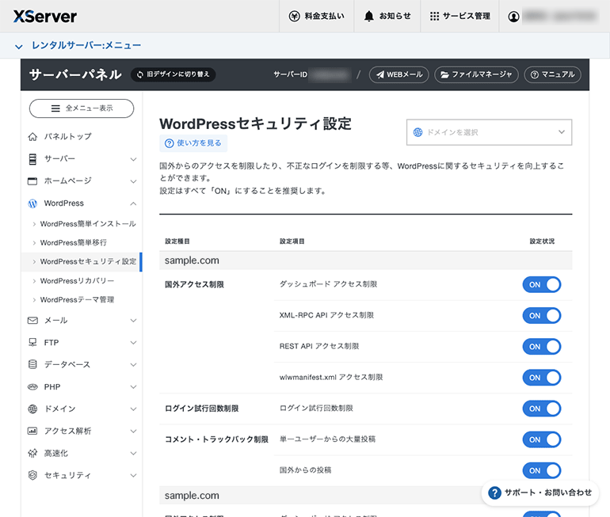Expand the データベース sidebar chevron
Viewport: 610px width, 517px height.
click(x=133, y=365)
